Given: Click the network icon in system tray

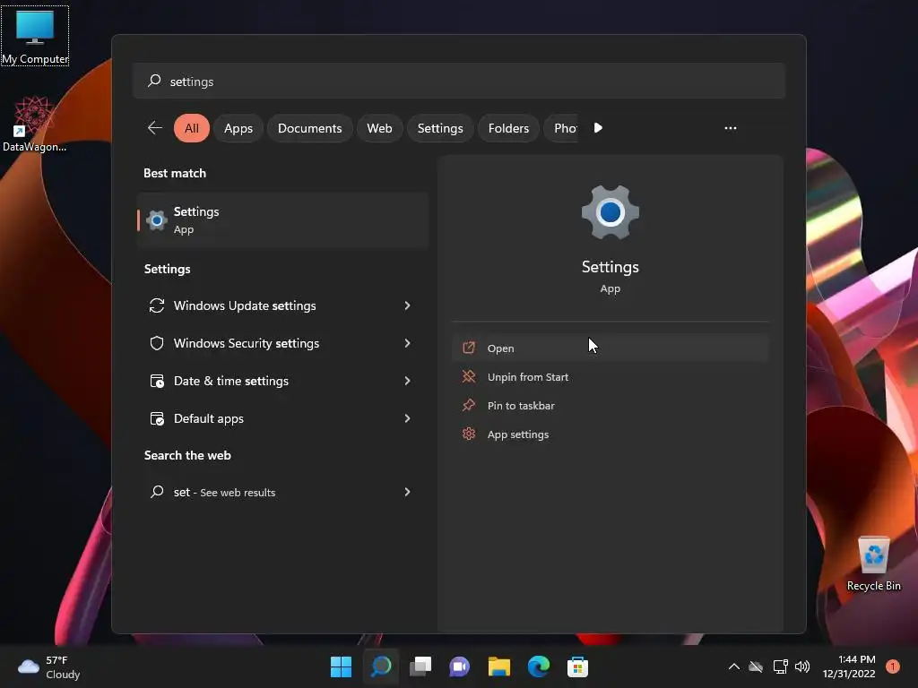Looking at the screenshot, I should 781,666.
